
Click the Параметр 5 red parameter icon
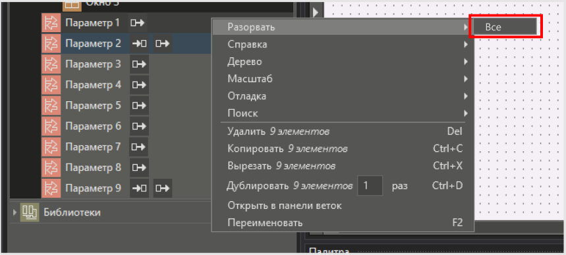click(x=51, y=106)
